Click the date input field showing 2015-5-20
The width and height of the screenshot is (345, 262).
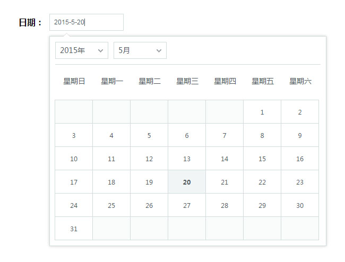click(x=86, y=22)
